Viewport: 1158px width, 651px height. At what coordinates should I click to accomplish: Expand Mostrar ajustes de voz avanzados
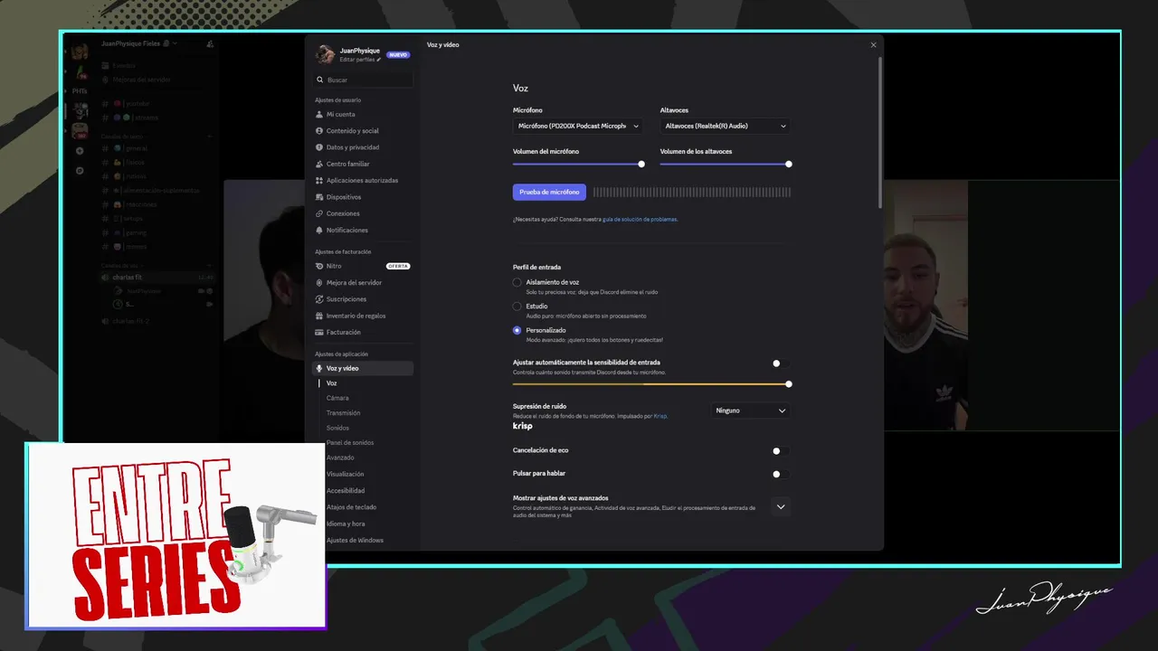781,506
